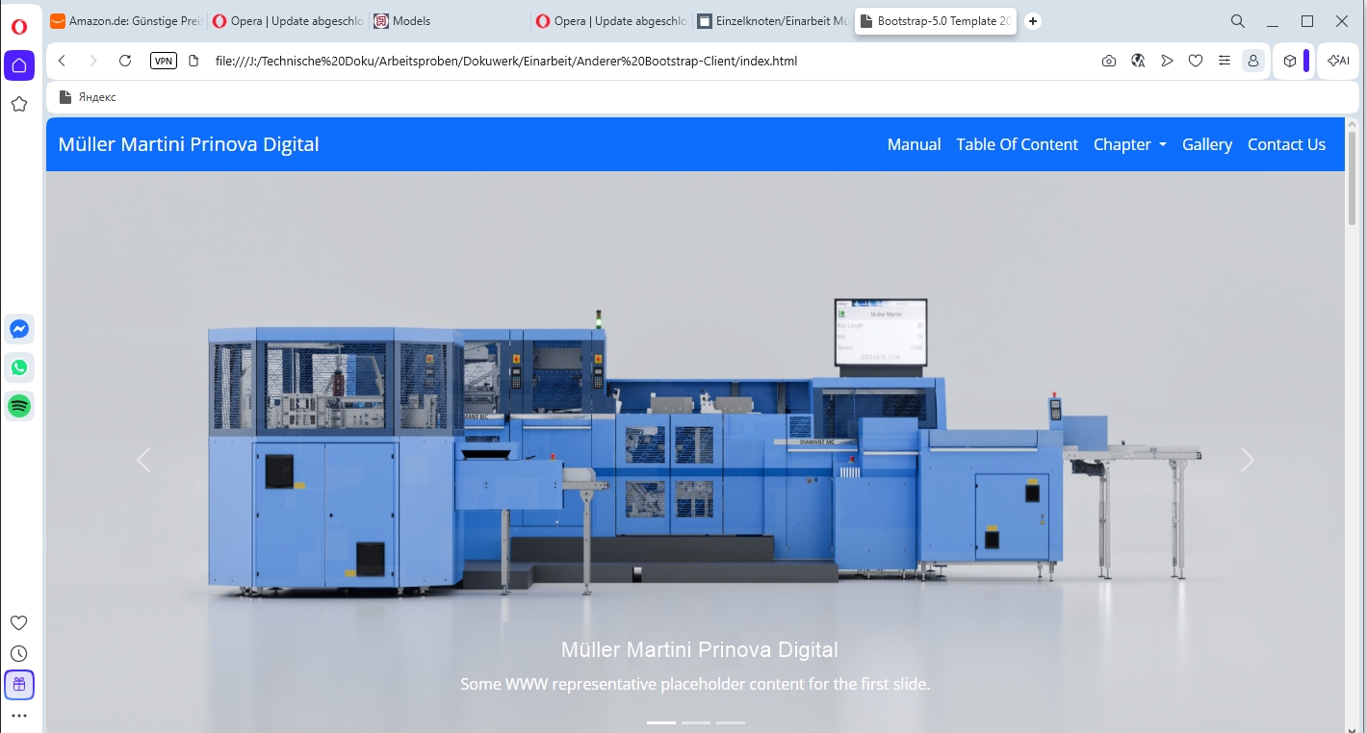
Task: View file page info icon before URL
Action: click(x=193, y=61)
